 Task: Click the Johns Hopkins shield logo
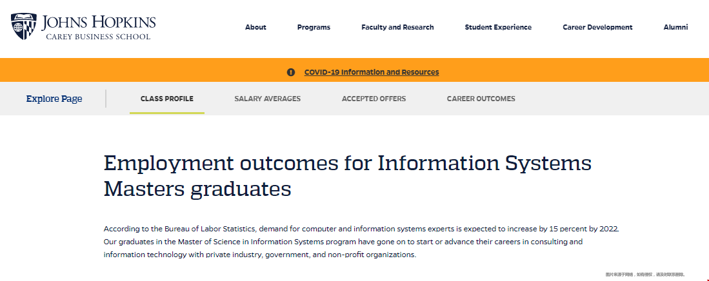coord(24,26)
